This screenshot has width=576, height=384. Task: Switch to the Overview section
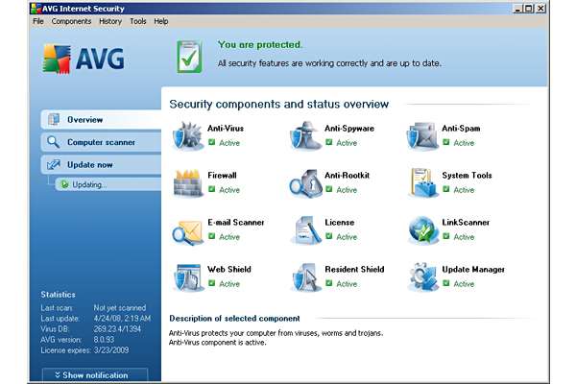[x=101, y=119]
